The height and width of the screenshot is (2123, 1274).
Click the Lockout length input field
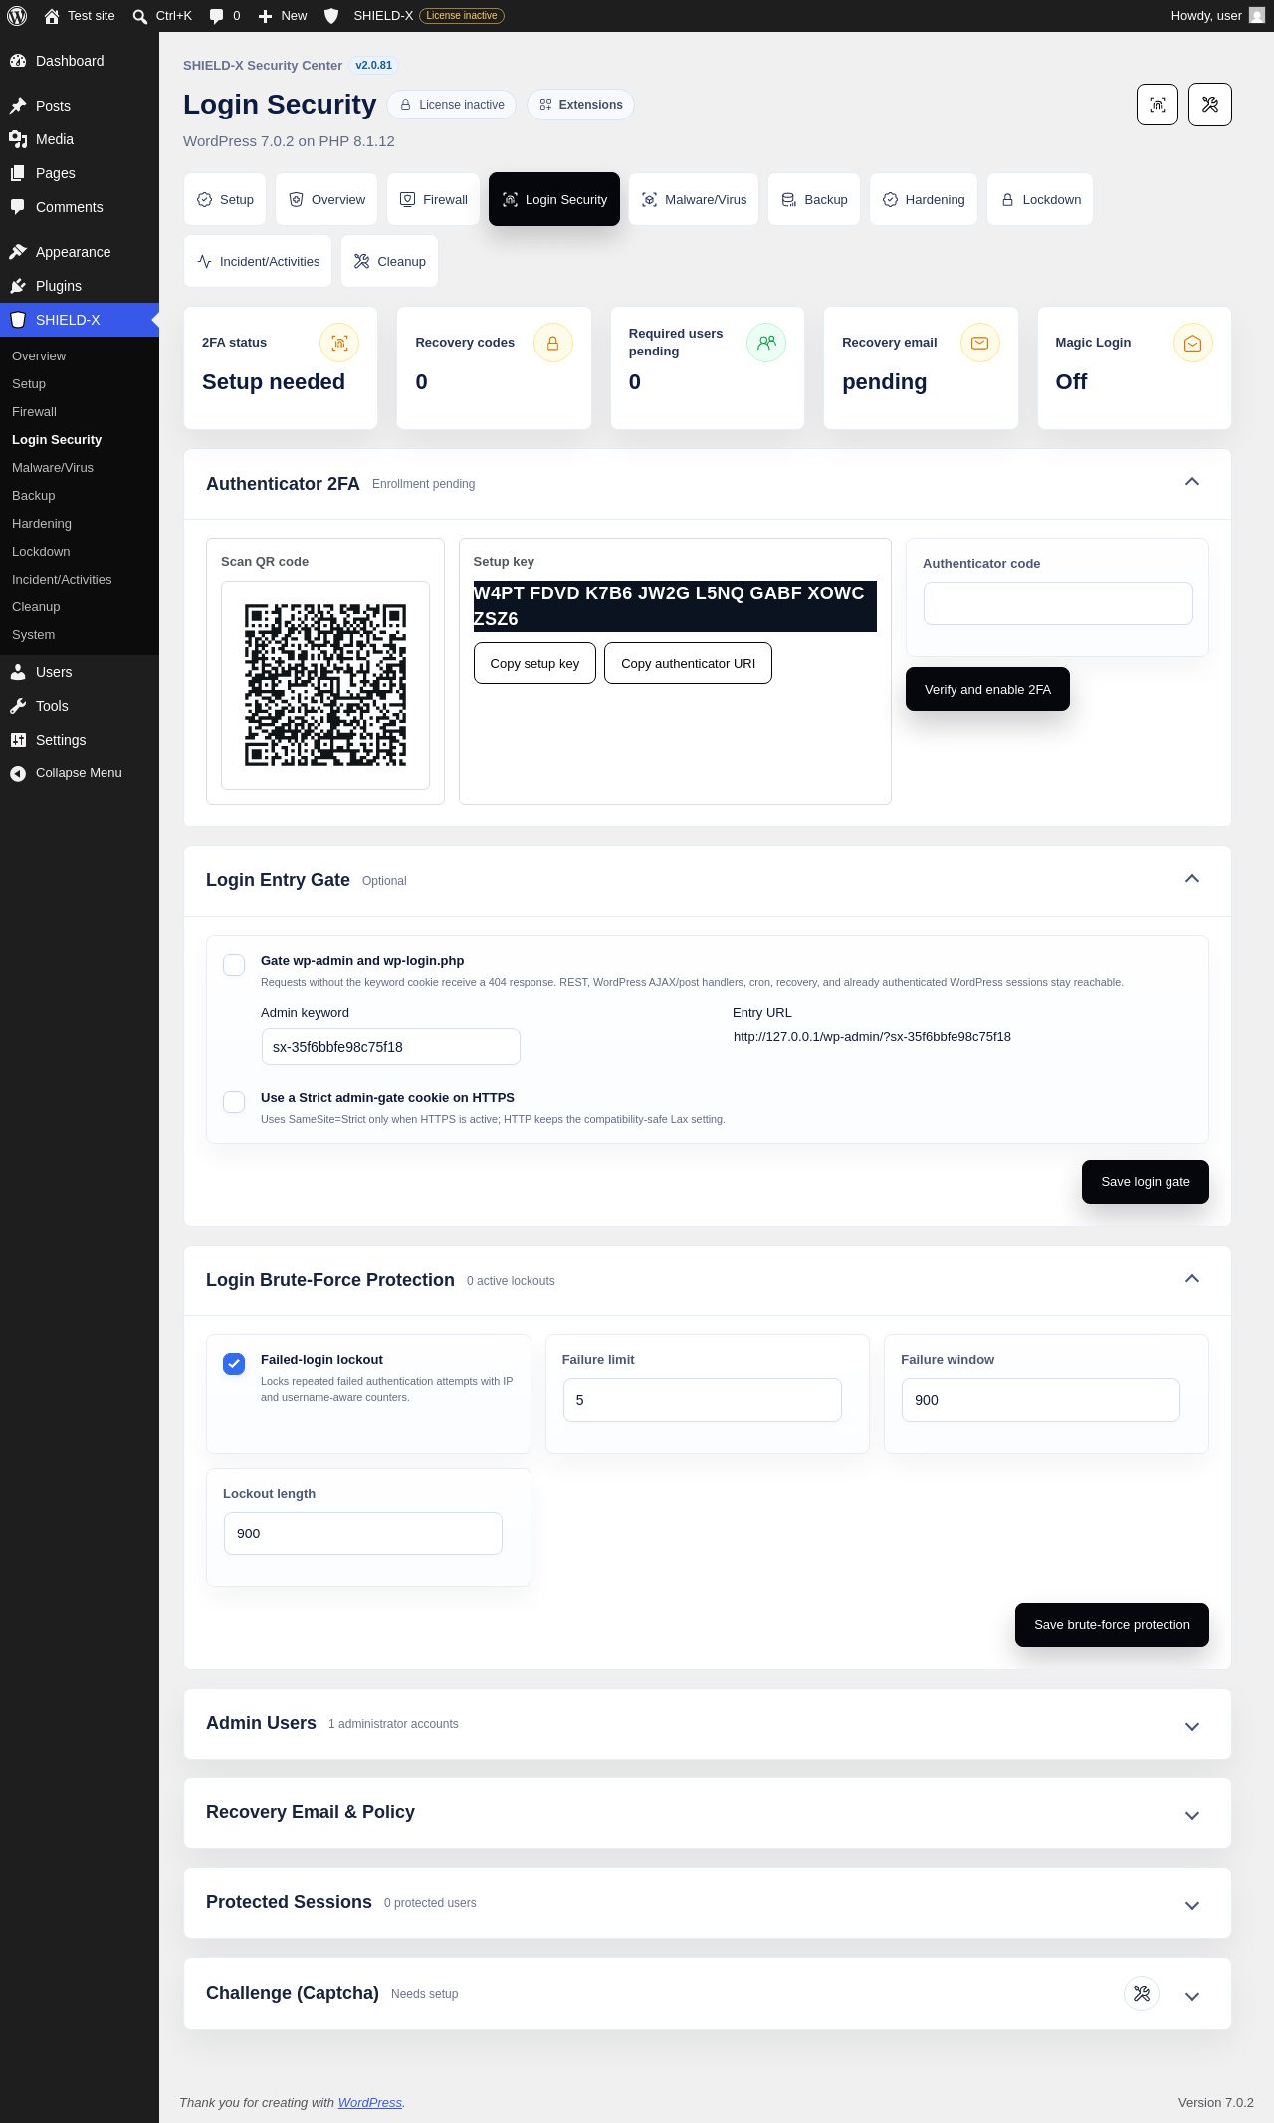tap(363, 1533)
